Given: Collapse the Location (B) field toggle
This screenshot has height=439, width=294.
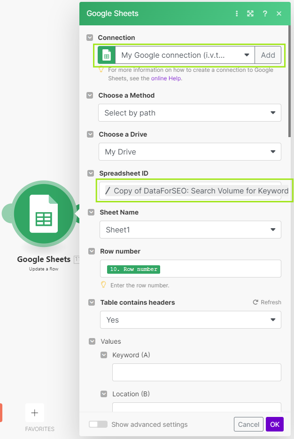Looking at the screenshot, I should (x=104, y=394).
